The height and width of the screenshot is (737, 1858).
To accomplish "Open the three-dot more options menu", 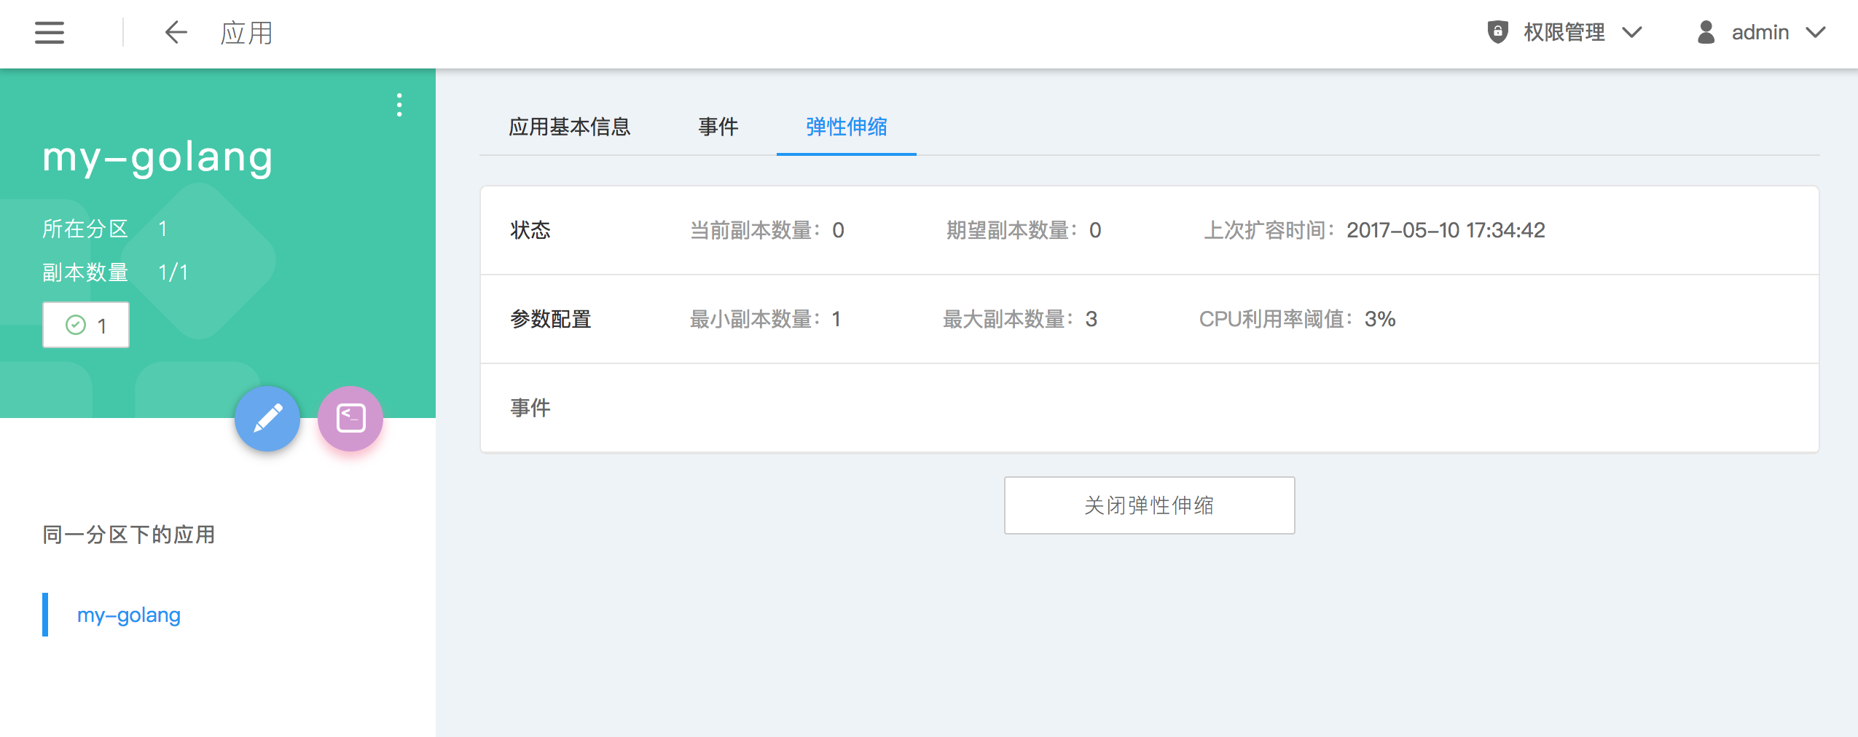I will coord(399,105).
